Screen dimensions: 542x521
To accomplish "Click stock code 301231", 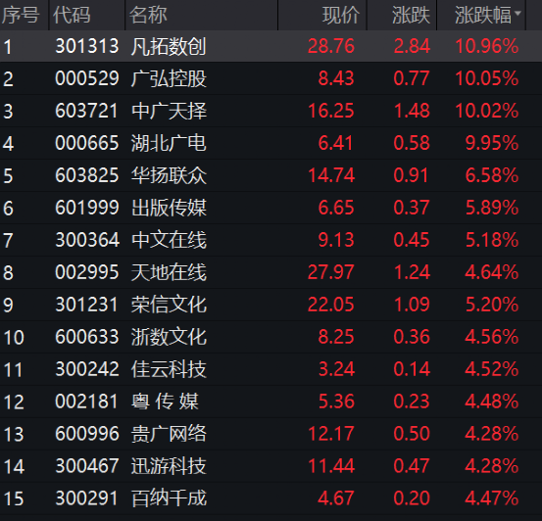I will point(87,305).
